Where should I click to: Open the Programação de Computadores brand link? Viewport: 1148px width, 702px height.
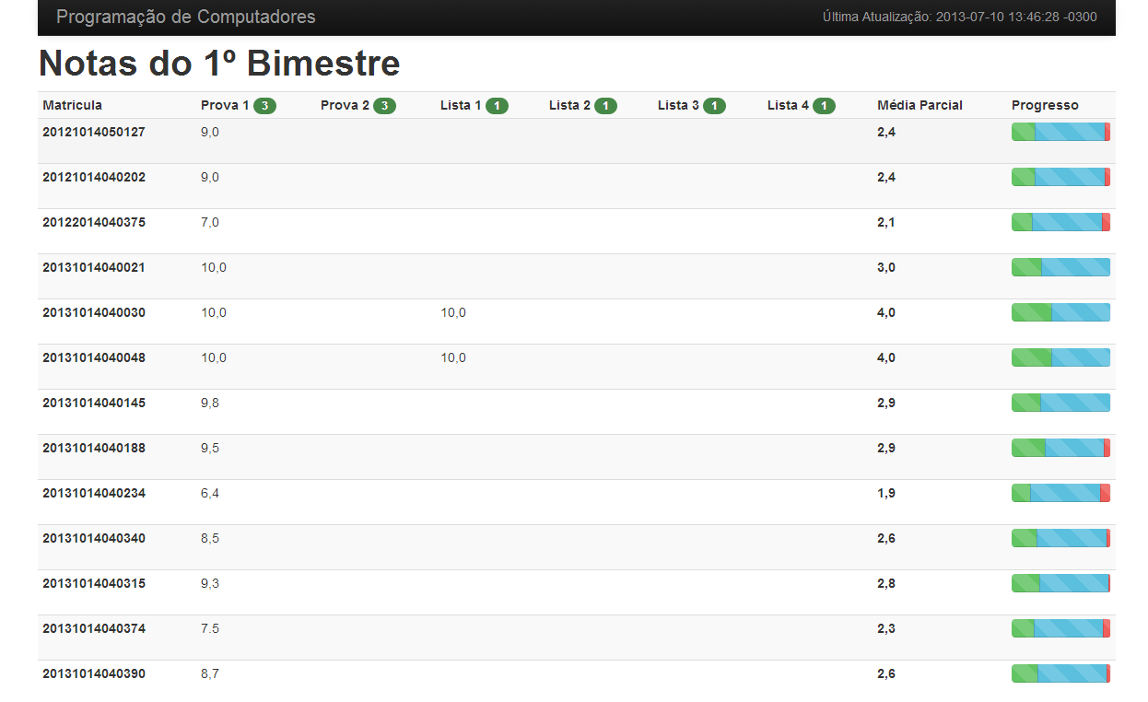coord(186,17)
